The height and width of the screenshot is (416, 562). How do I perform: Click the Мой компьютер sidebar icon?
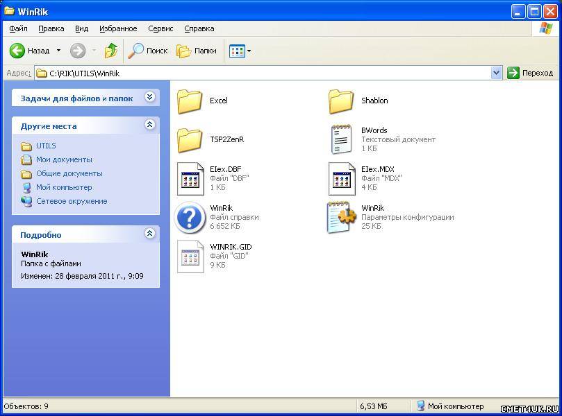coord(26,188)
